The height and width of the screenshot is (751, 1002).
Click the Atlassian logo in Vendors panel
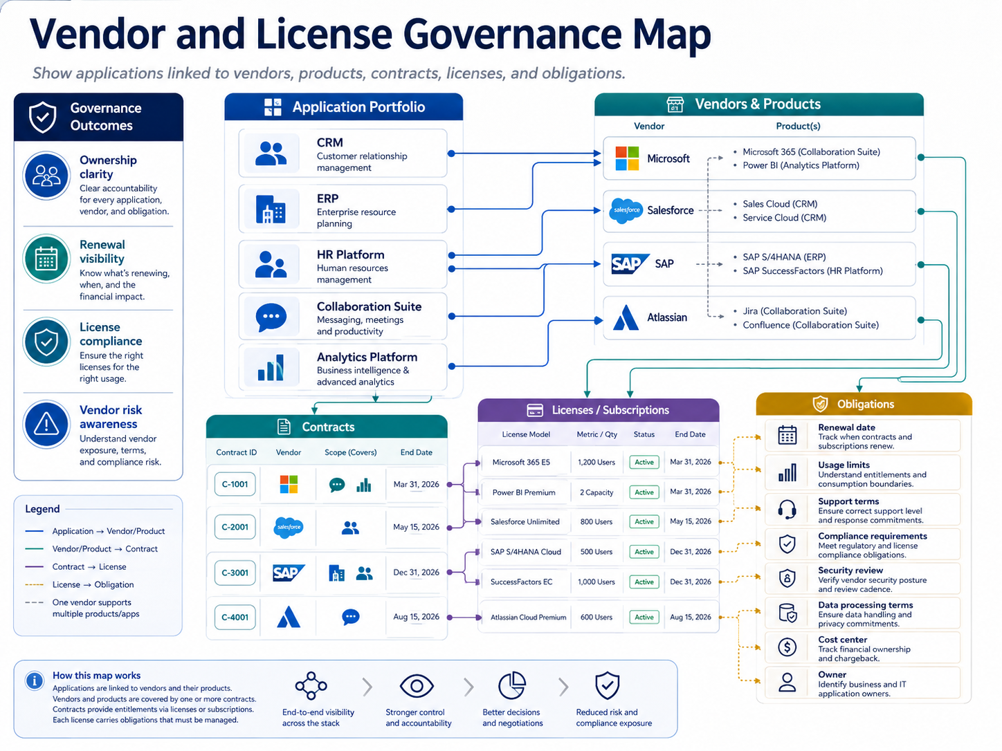pos(626,317)
